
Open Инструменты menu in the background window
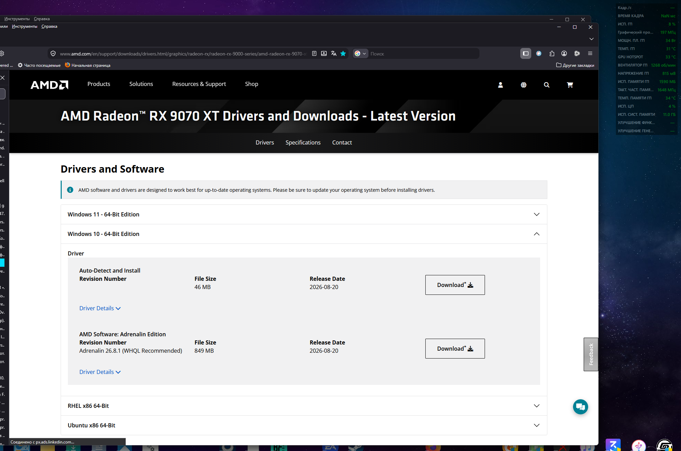coord(17,19)
